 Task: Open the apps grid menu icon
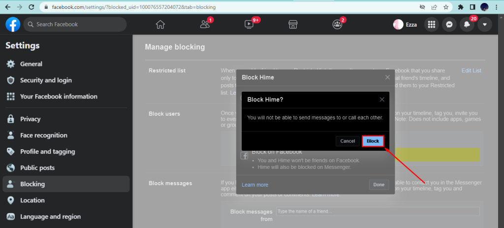[x=432, y=25]
